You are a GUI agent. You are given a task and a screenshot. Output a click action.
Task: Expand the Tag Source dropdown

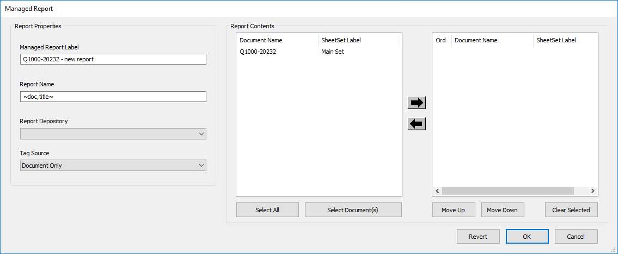[x=113, y=166]
